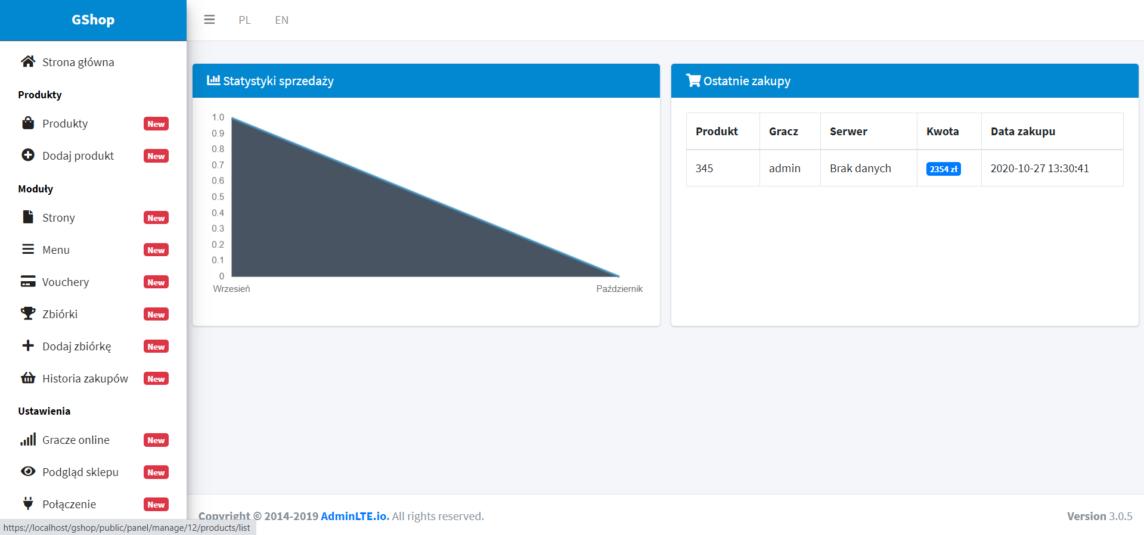
Task: Open the Menu module in sidebar
Action: [x=56, y=250]
